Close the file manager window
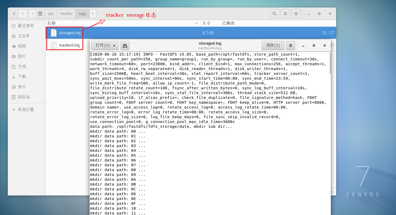This screenshot has height=215, width=396. 330,14
